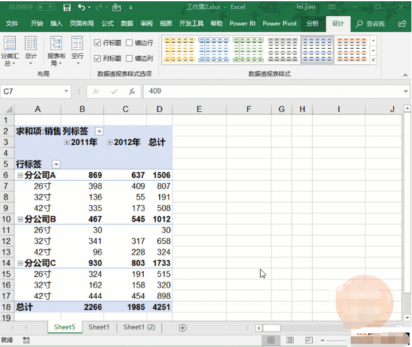Open the 分类汇总 subtotals button
This screenshot has width=412, height=347.
(10, 51)
